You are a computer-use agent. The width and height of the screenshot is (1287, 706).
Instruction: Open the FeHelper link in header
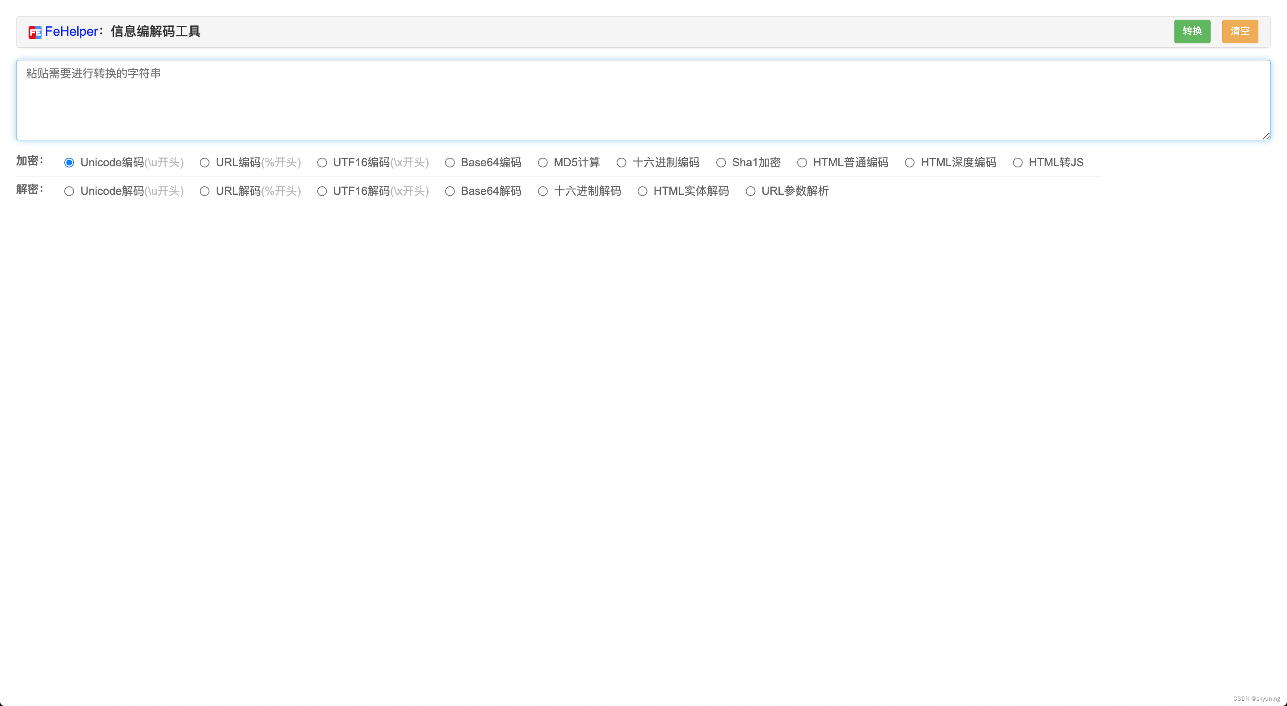click(71, 31)
